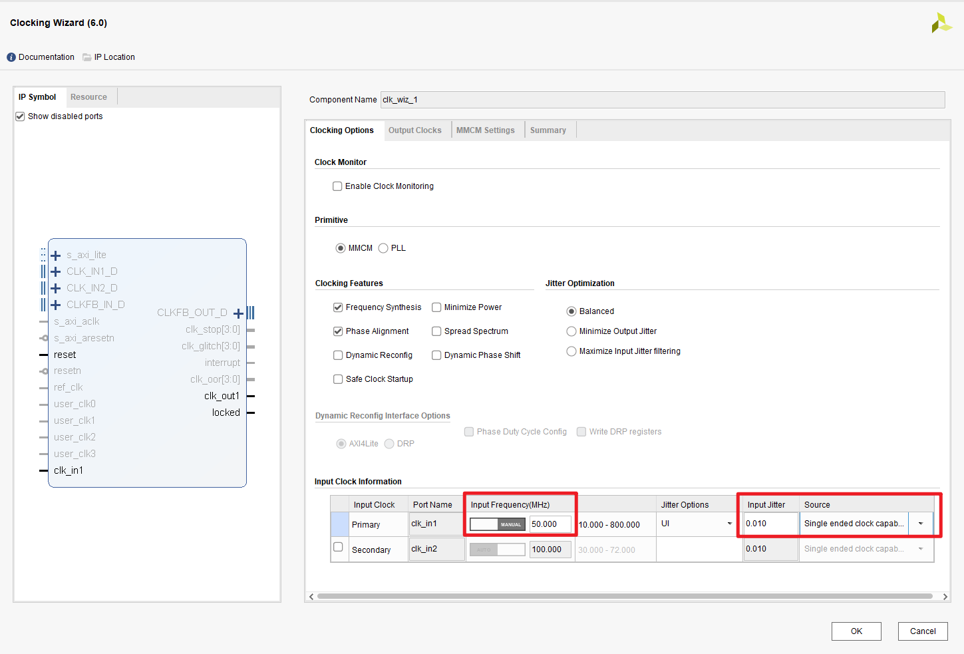Viewport: 964px width, 654px height.
Task: Select MMCM primitive radio button
Action: (341, 248)
